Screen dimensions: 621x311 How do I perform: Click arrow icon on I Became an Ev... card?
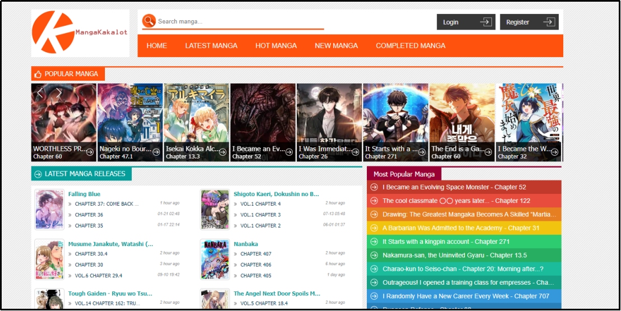289,152
